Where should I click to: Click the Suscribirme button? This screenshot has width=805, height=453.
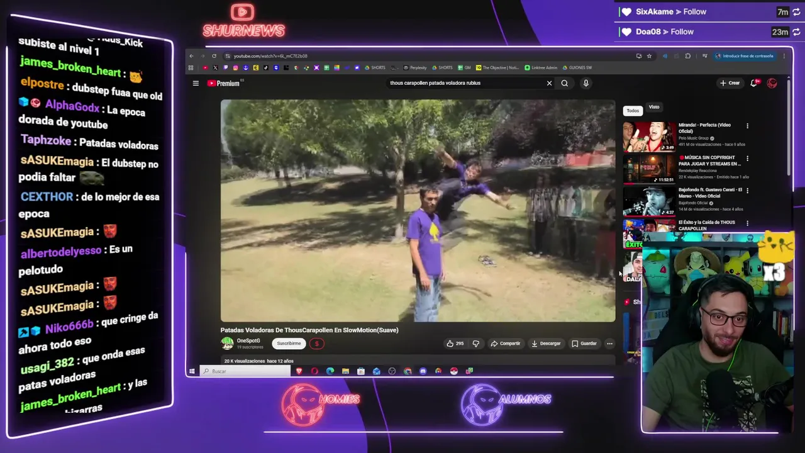pyautogui.click(x=289, y=344)
